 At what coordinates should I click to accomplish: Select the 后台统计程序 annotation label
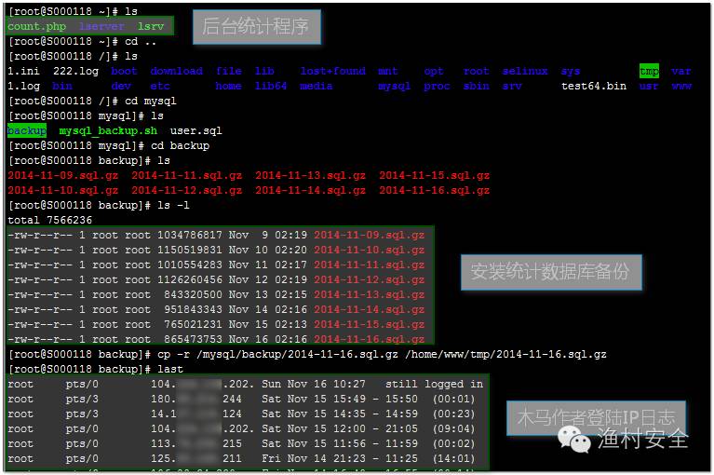256,27
